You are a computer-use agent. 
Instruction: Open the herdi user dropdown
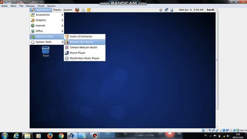210,10
